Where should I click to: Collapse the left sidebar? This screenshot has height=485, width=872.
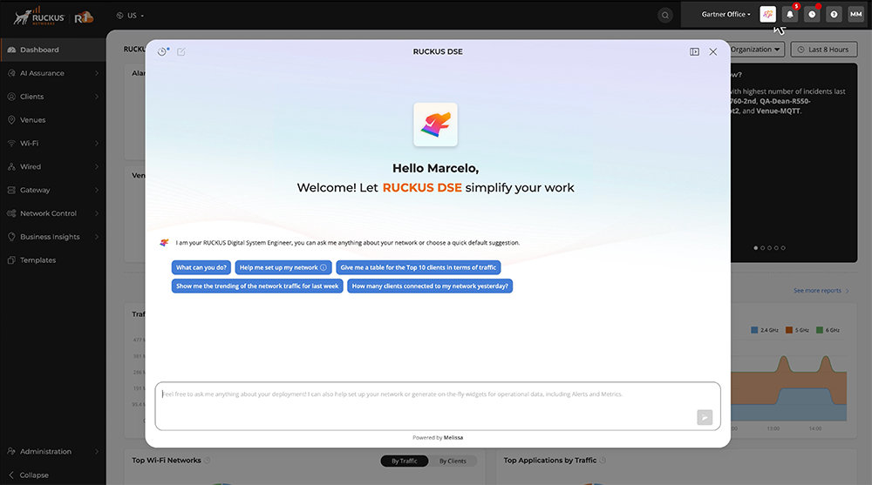click(x=29, y=475)
